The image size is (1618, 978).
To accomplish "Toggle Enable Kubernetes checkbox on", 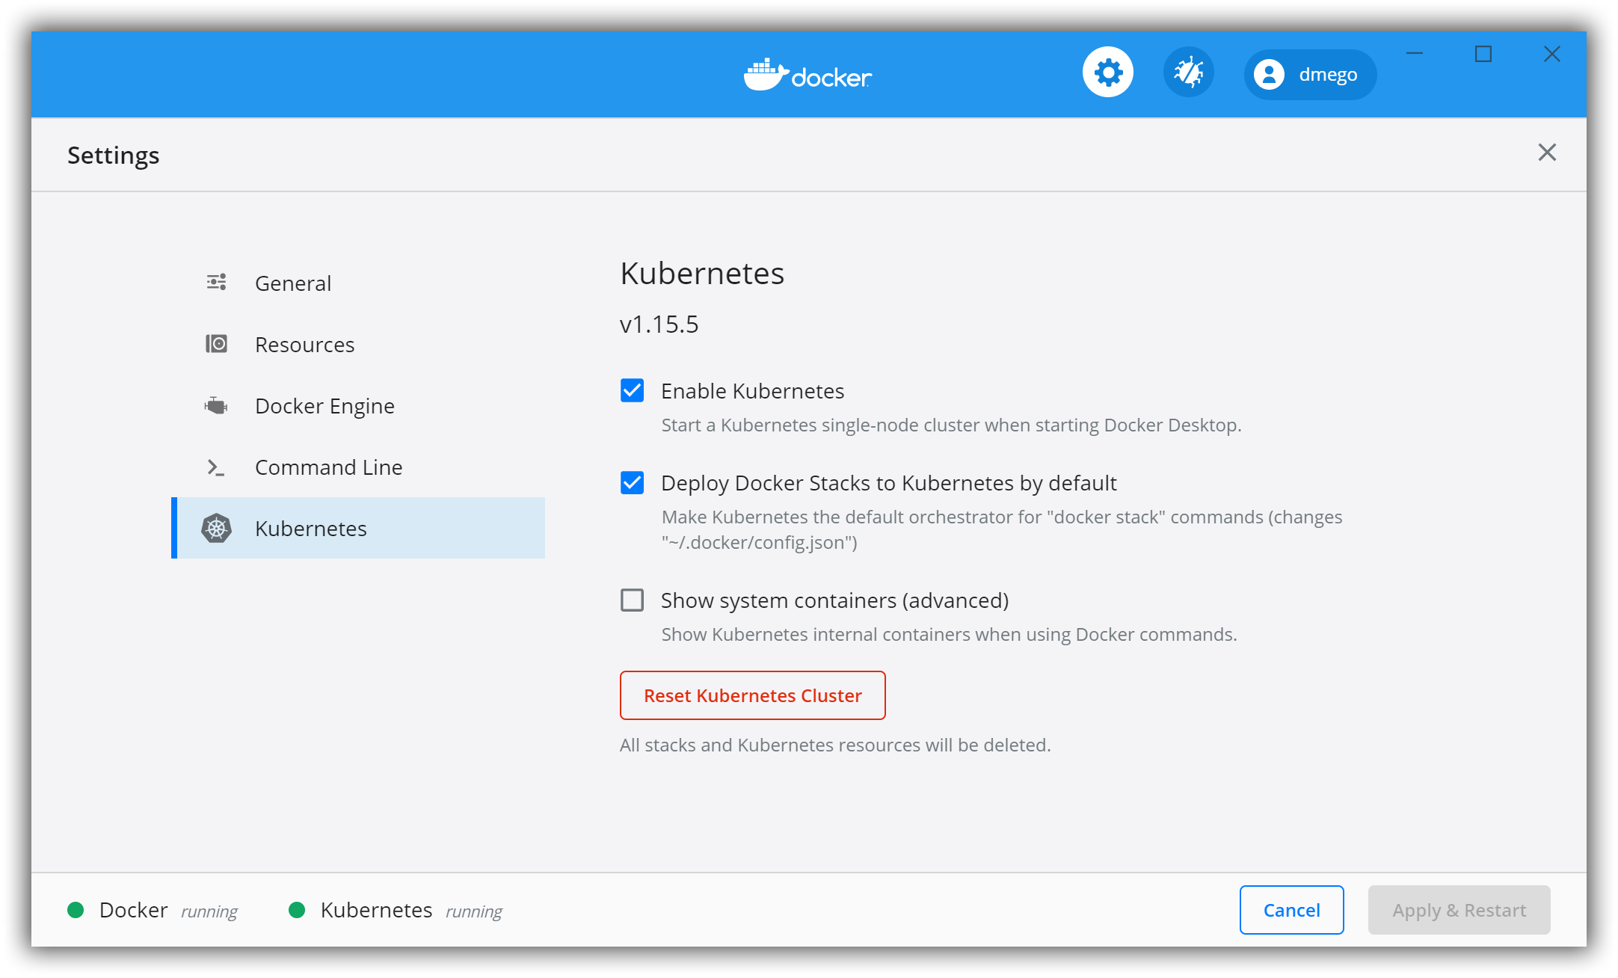I will click(633, 390).
